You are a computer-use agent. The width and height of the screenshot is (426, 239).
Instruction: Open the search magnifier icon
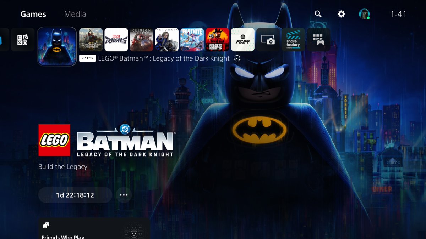pyautogui.click(x=318, y=14)
